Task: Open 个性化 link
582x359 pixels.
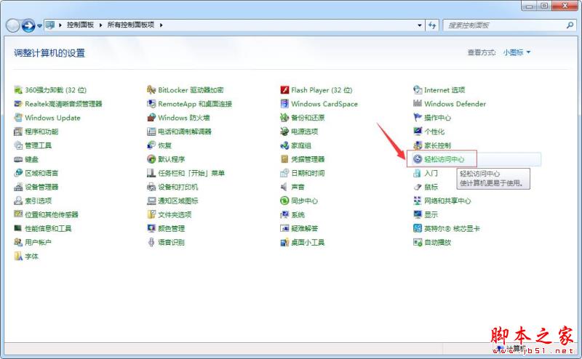Action: coord(434,132)
